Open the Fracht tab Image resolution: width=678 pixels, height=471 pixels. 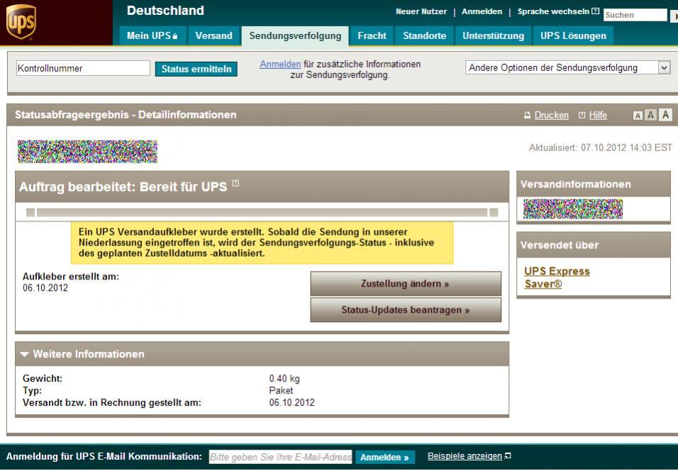point(372,36)
